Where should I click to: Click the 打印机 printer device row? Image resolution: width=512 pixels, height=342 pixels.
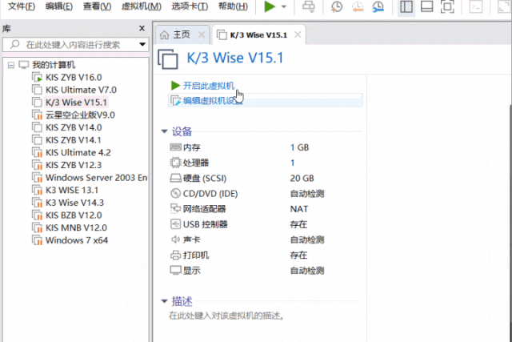[x=265, y=255]
